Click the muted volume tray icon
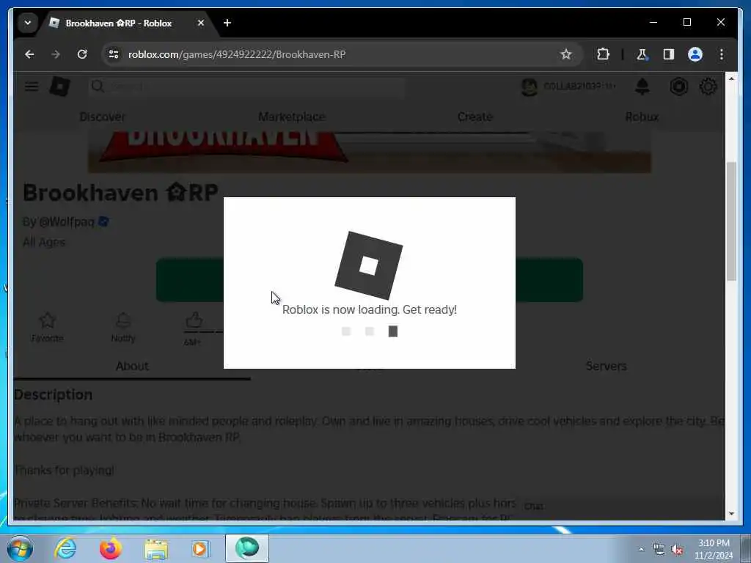This screenshot has width=751, height=563. point(677,550)
